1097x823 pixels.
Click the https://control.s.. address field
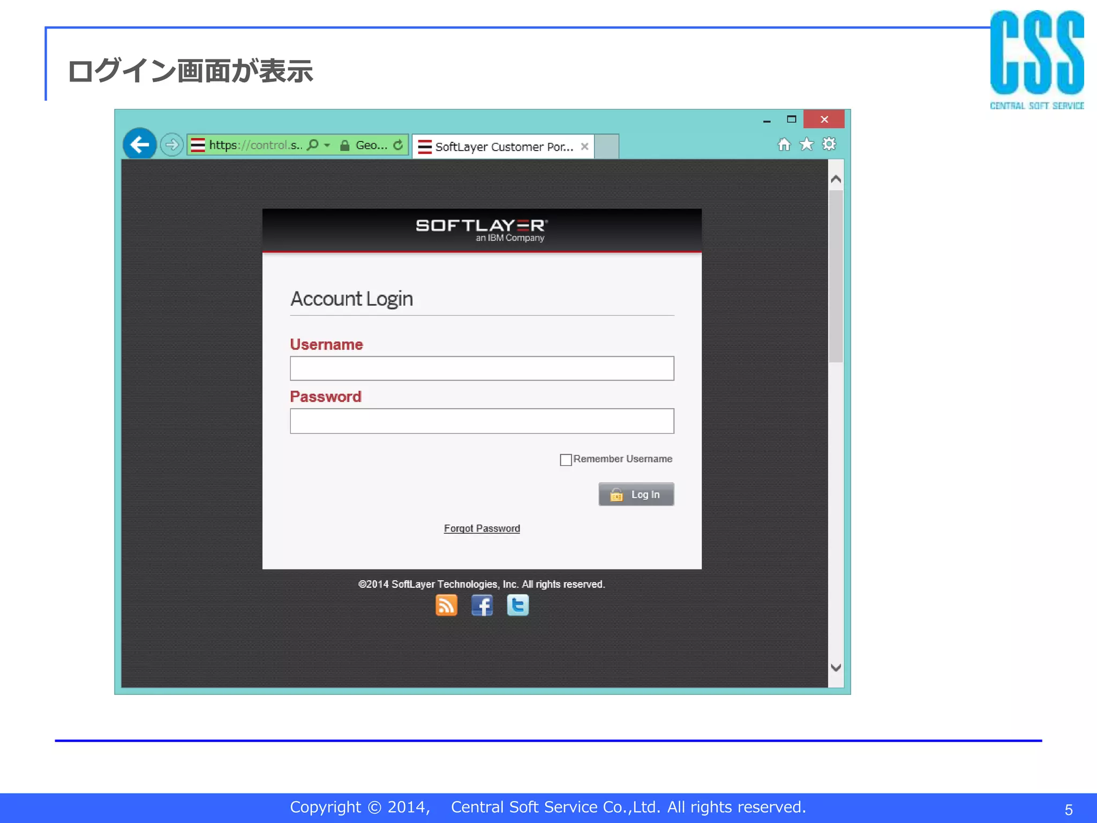(x=256, y=145)
